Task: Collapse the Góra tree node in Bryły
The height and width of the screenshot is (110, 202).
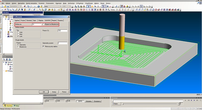Action: 6,64
